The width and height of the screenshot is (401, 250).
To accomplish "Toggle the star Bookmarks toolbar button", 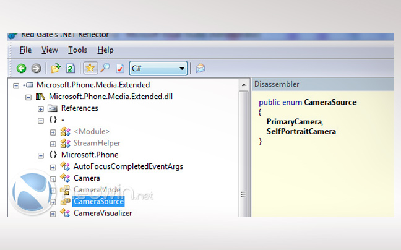I will pyautogui.click(x=90, y=68).
